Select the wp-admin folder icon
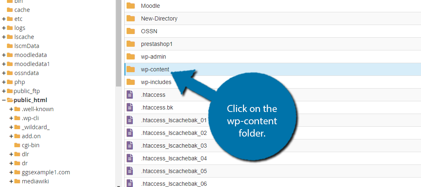The height and width of the screenshot is (187, 421). [131, 57]
